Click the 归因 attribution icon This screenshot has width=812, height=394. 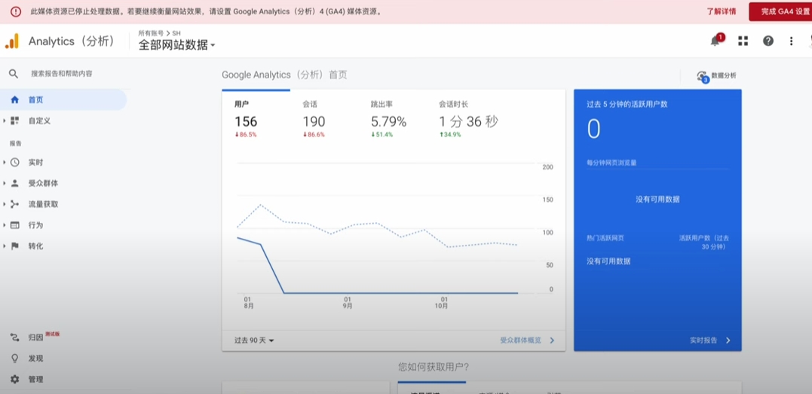(x=14, y=337)
